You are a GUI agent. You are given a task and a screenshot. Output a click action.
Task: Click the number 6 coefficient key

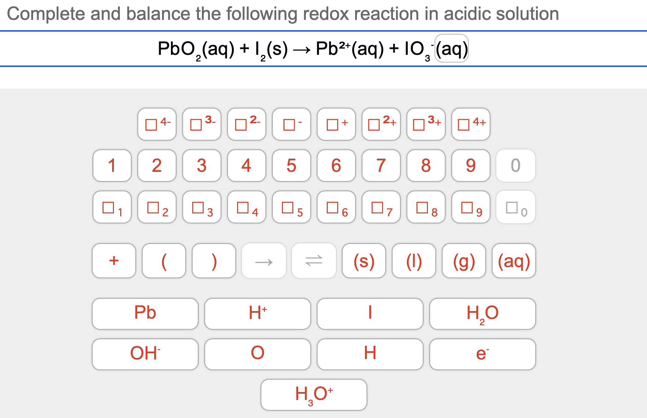coord(336,166)
